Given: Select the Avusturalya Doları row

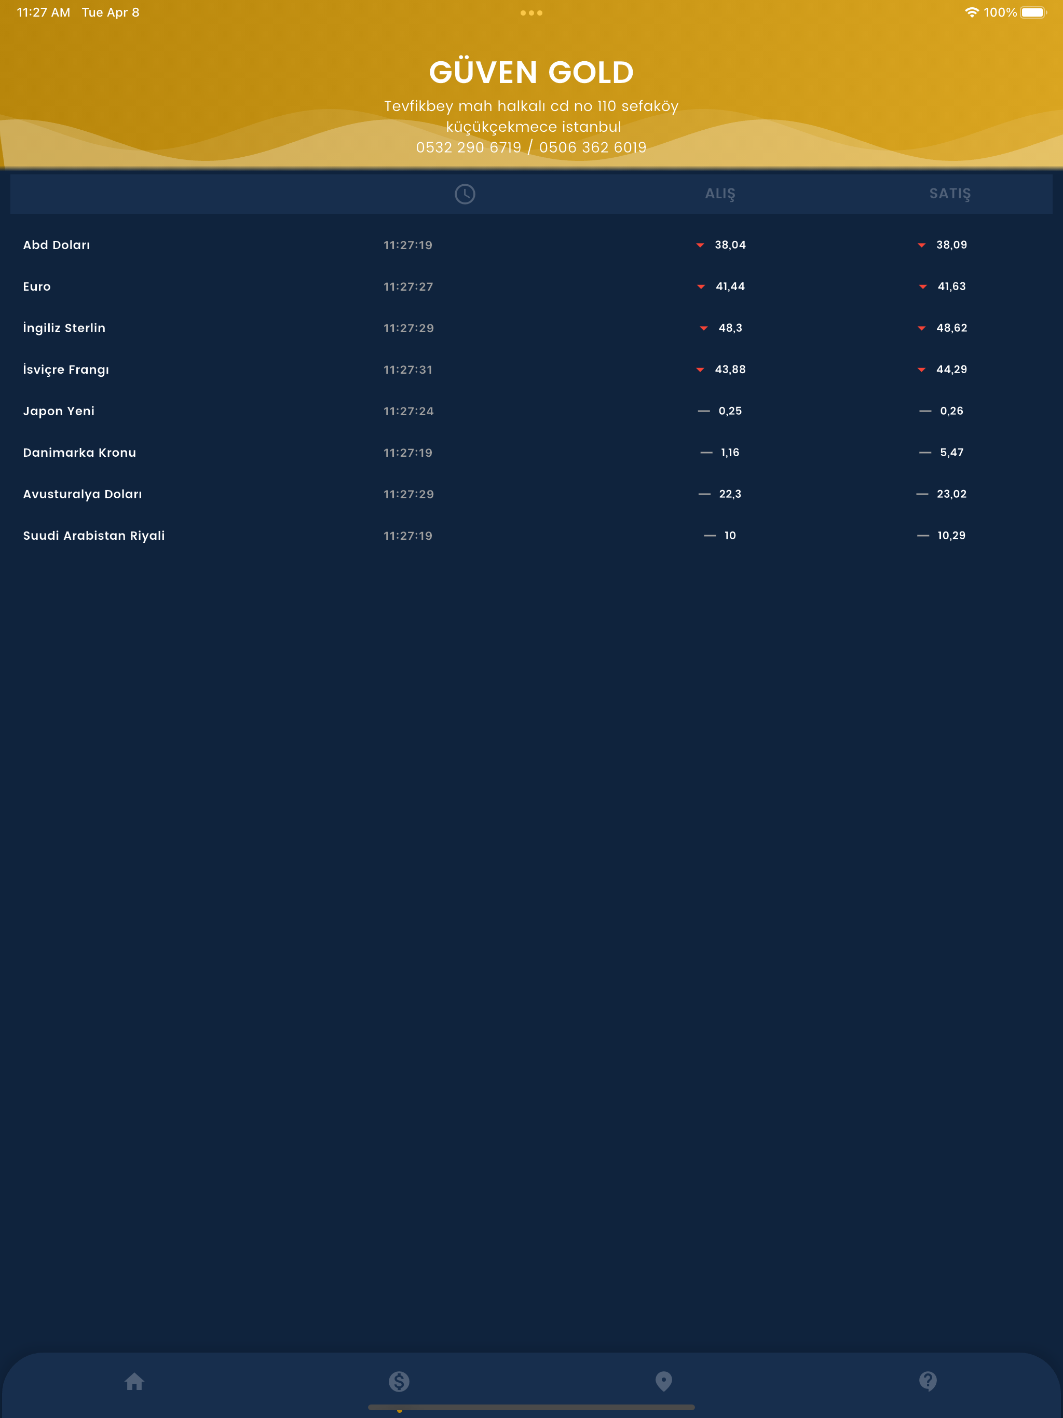Looking at the screenshot, I should coord(531,494).
